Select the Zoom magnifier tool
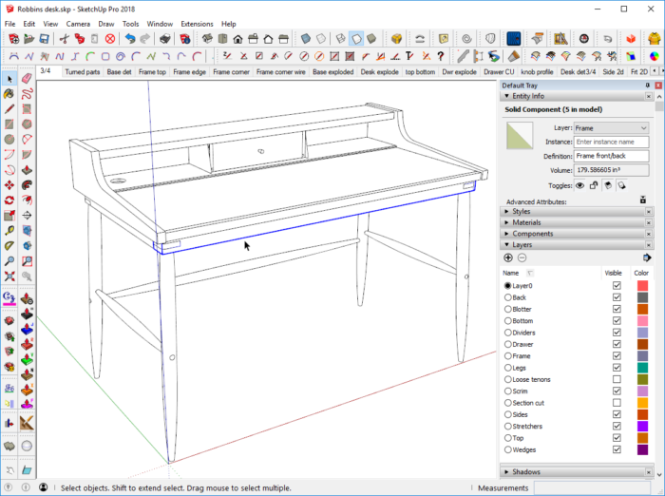This screenshot has height=496, width=665. (x=9, y=261)
